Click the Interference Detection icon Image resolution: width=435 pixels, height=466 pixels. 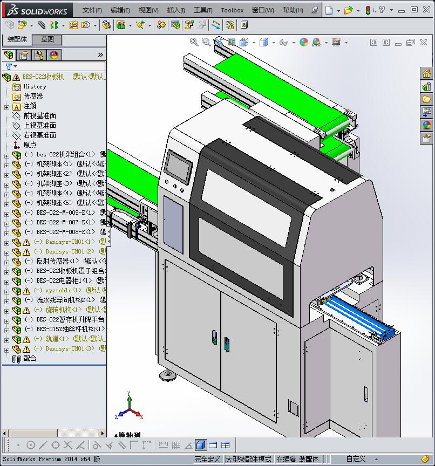[216, 25]
